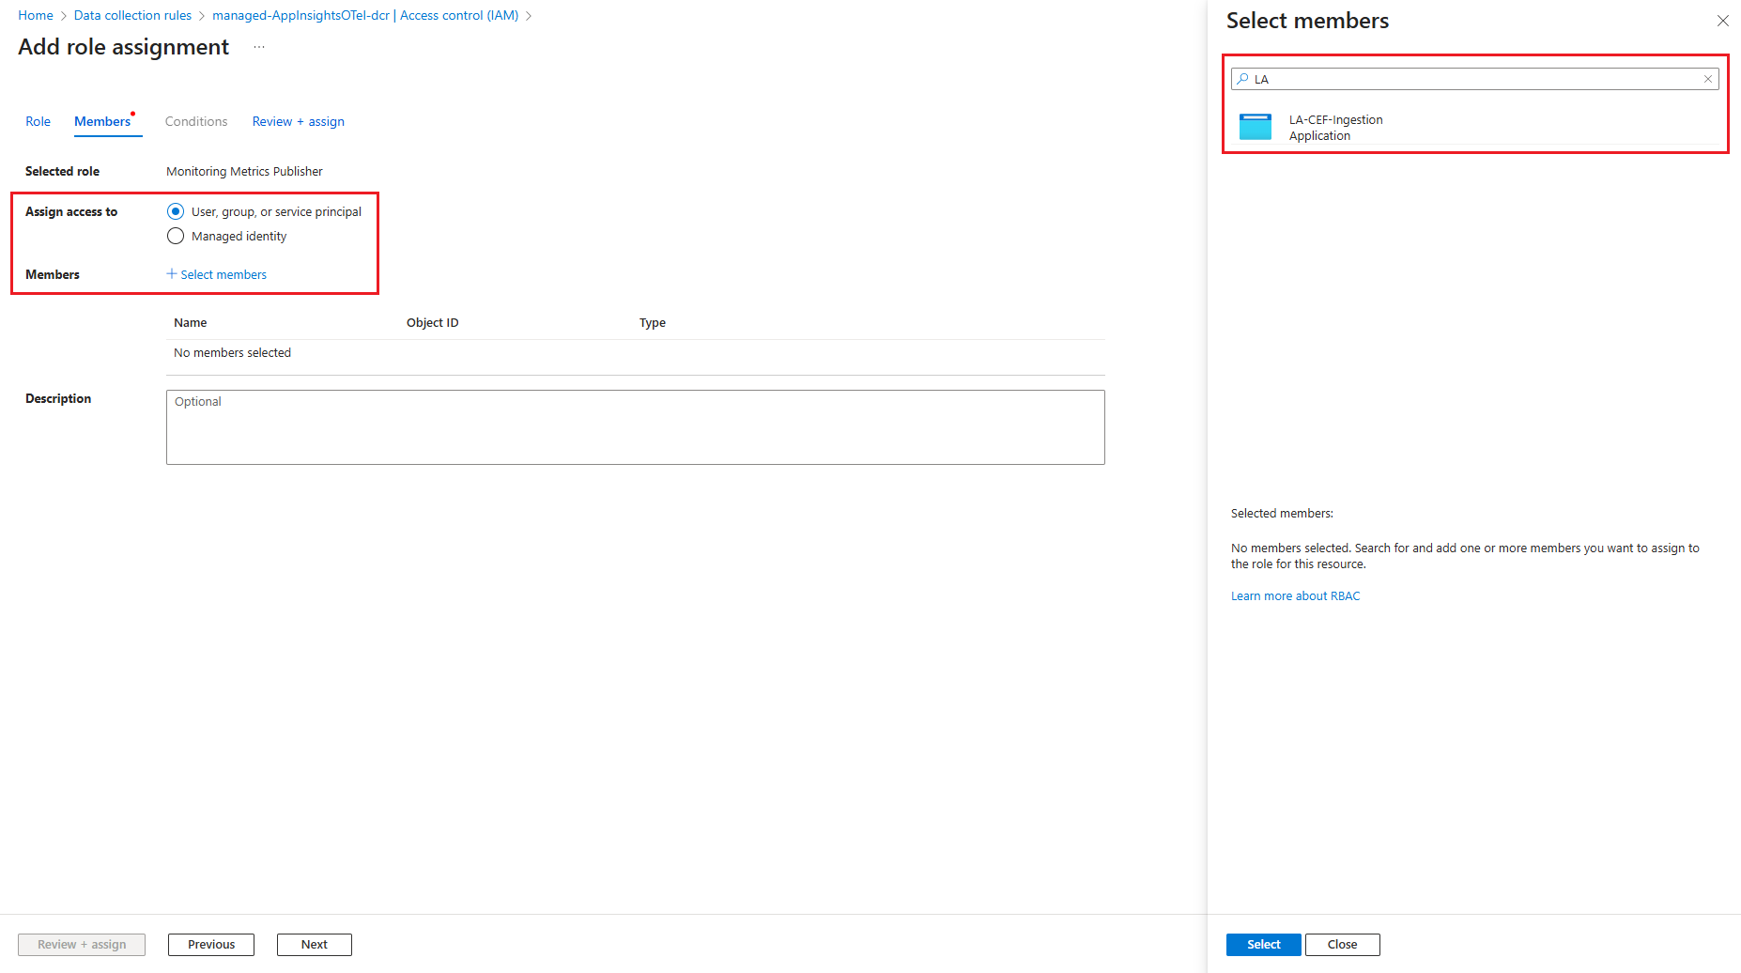Click the Close button in panel footer
This screenshot has width=1741, height=973.
[1342, 944]
